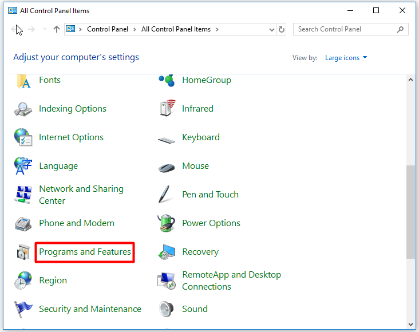Open RemoteApp and Desktop Connections link

(231, 280)
